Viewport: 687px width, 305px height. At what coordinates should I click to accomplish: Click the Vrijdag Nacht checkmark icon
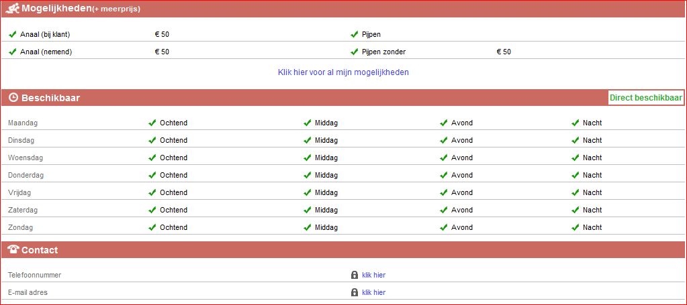coord(576,192)
